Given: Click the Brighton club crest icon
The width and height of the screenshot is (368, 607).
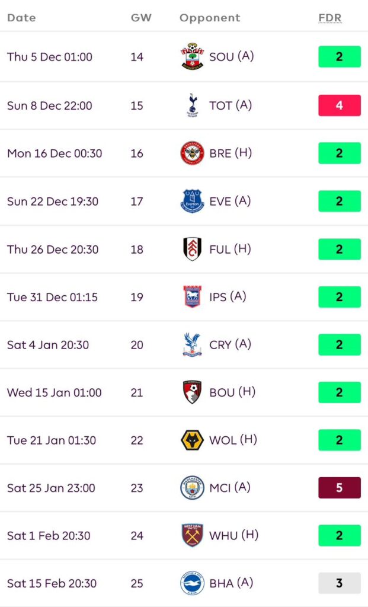Looking at the screenshot, I should (192, 583).
